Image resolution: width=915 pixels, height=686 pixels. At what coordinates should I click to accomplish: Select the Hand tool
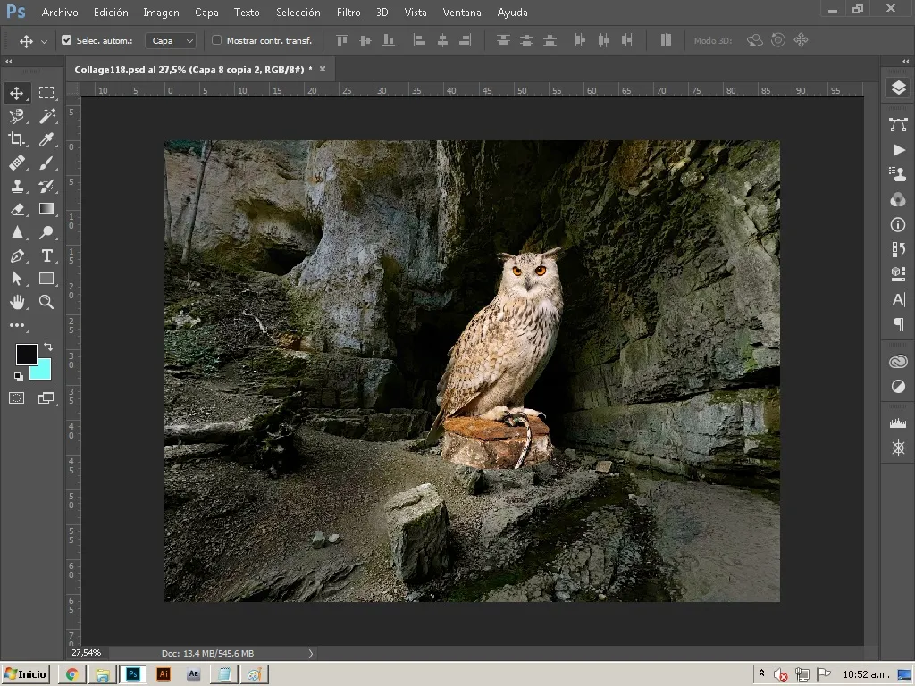tap(16, 302)
